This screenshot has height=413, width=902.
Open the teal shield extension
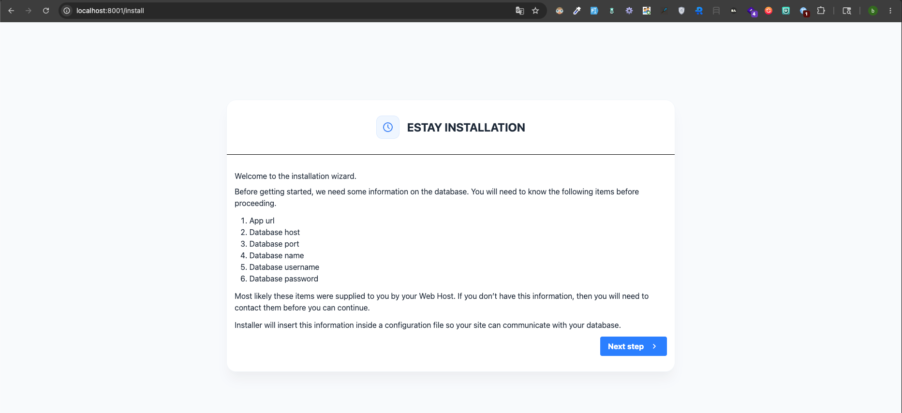pos(786,11)
